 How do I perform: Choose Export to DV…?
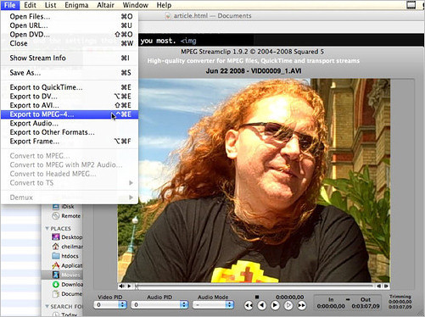70,97
